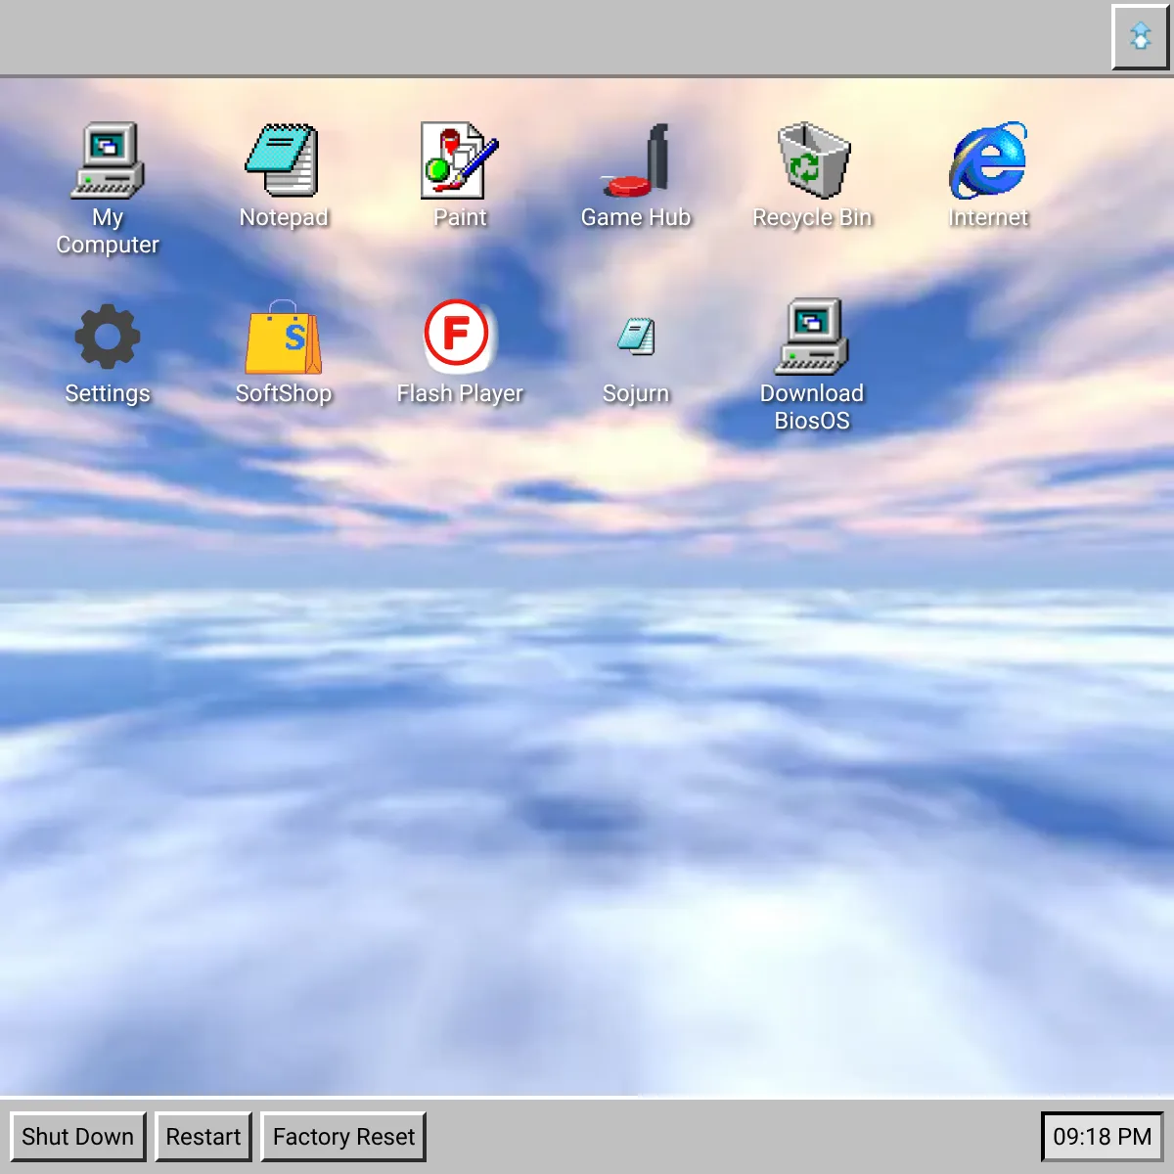Click the up arrow button in top bar
The height and width of the screenshot is (1174, 1174).
click(x=1140, y=37)
